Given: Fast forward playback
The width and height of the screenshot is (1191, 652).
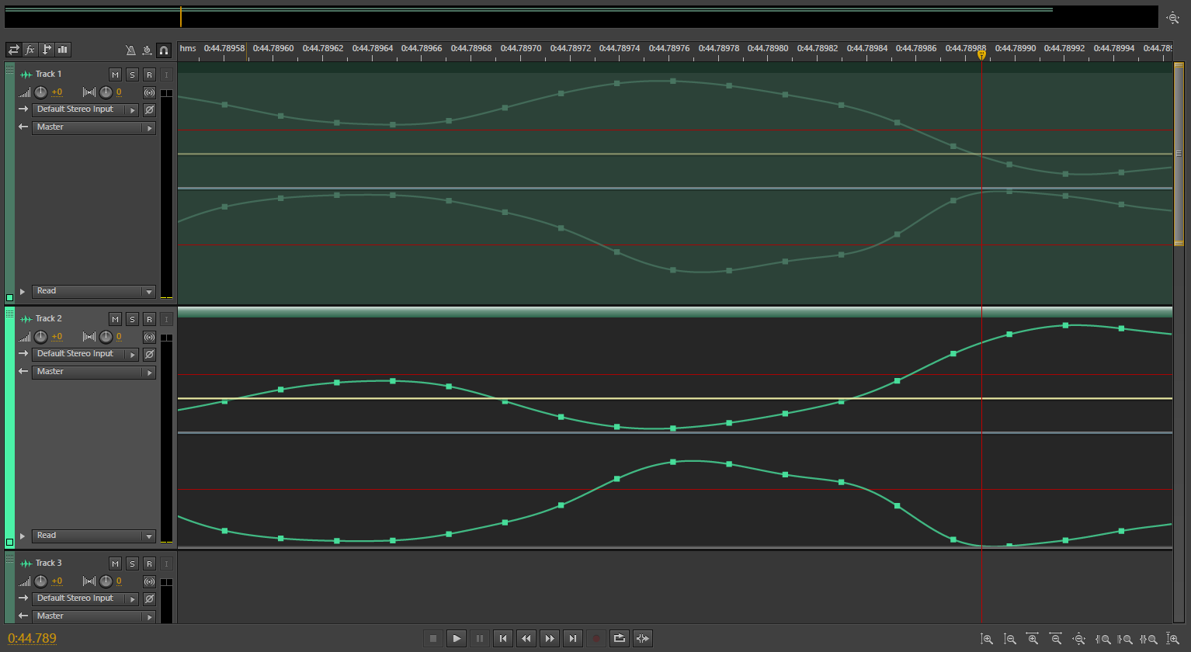Looking at the screenshot, I should 550,638.
